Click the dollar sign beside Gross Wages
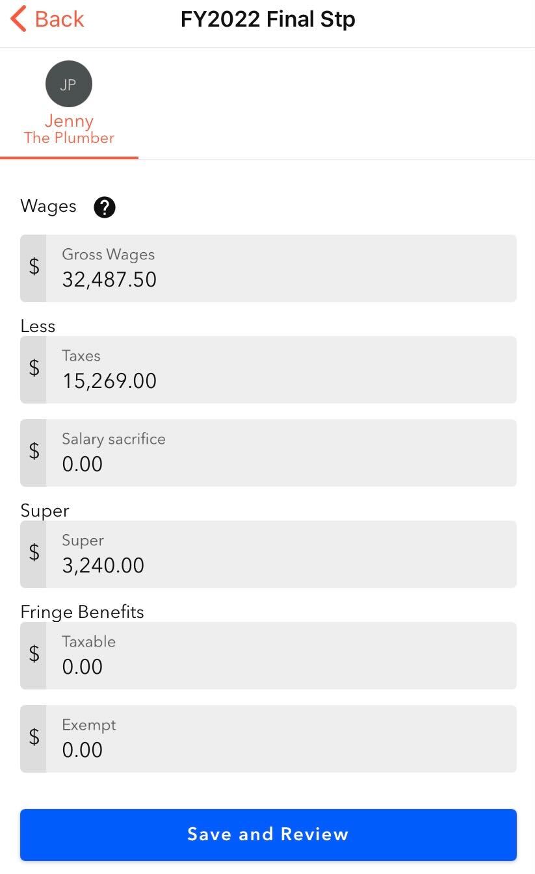 coord(34,268)
